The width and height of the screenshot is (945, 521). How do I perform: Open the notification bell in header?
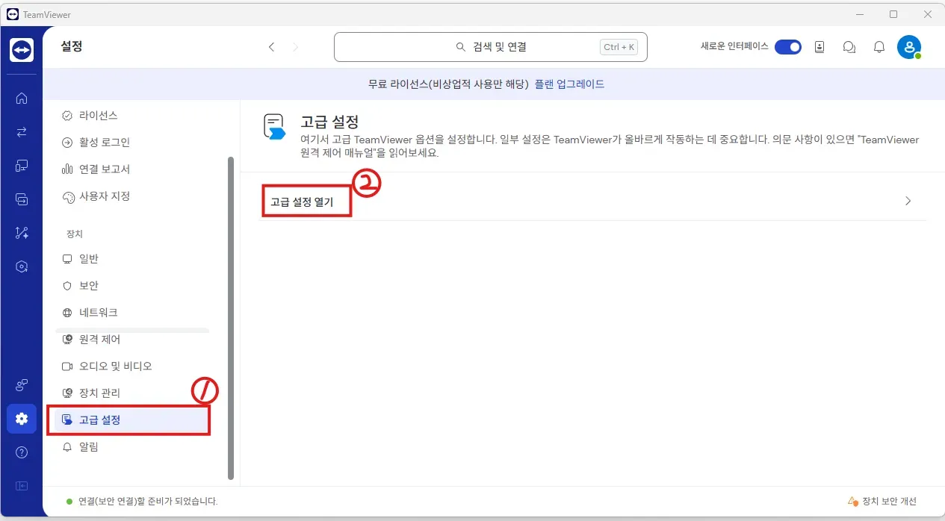(x=879, y=47)
